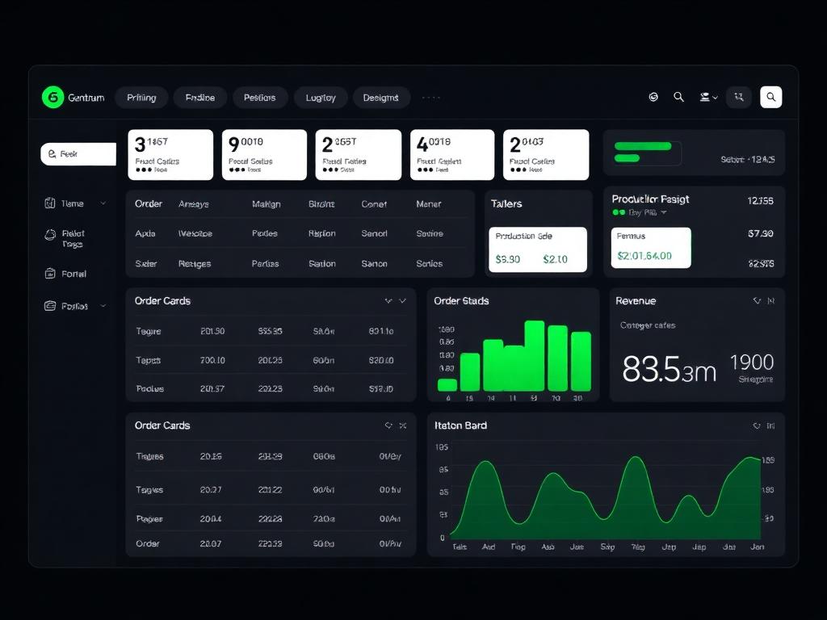827x620 pixels.
Task: Open the user profile dropdown in header
Action: click(708, 97)
